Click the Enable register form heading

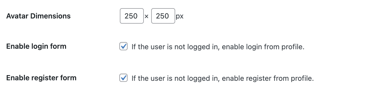(41, 78)
